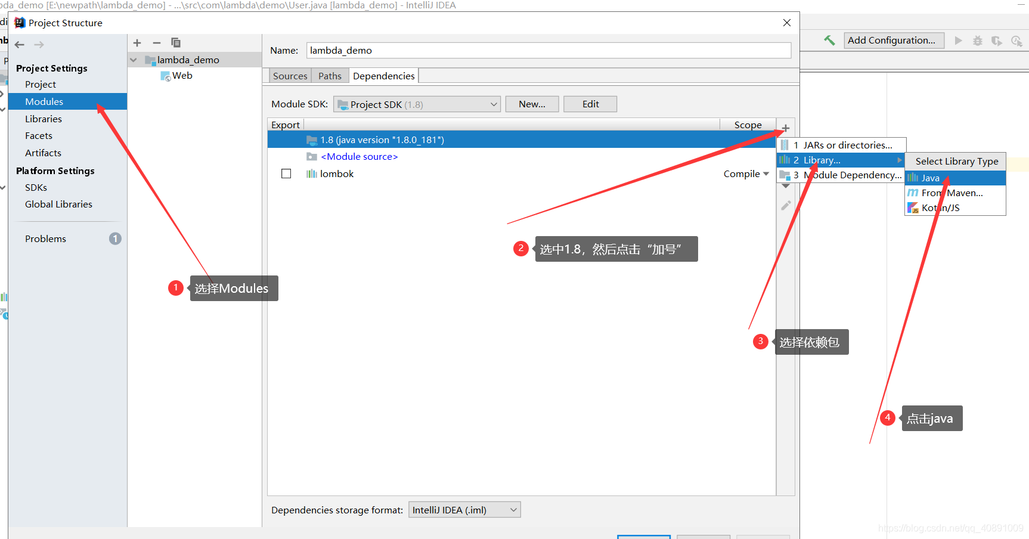
Task: Click the add dependency plus icon
Action: [786, 128]
